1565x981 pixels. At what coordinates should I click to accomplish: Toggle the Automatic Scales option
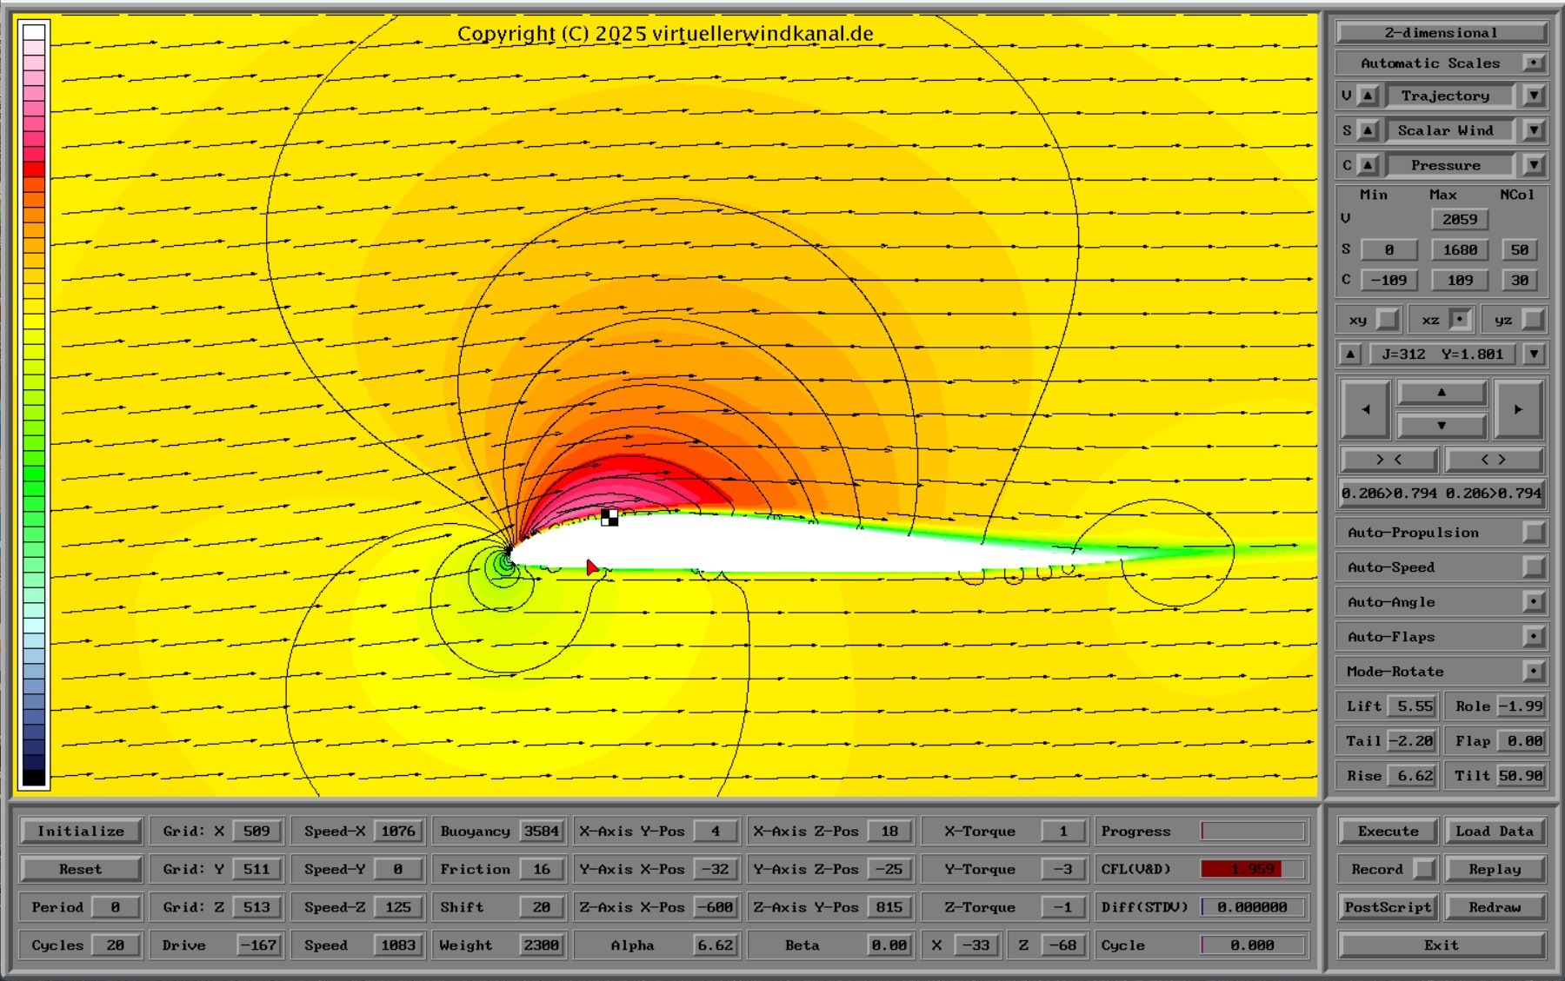[x=1534, y=63]
